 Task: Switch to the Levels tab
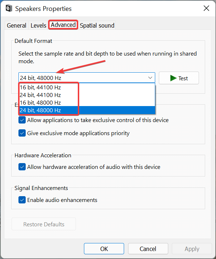[38, 25]
